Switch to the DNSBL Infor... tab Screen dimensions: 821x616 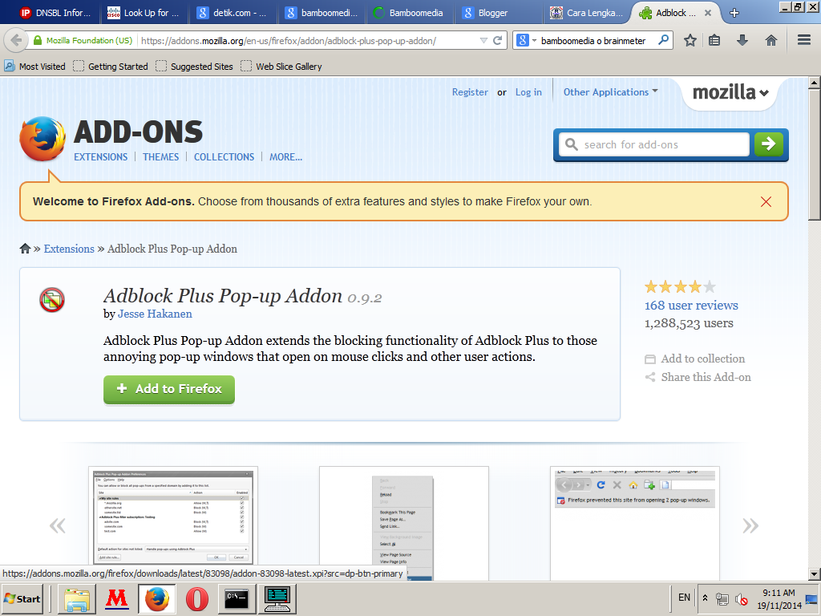tap(55, 13)
